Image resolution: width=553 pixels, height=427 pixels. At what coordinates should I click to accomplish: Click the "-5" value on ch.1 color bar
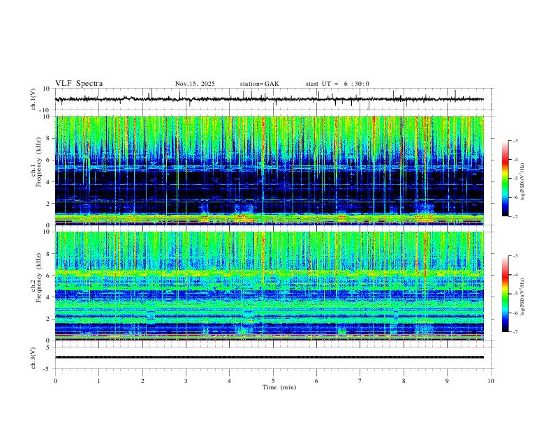coord(515,179)
